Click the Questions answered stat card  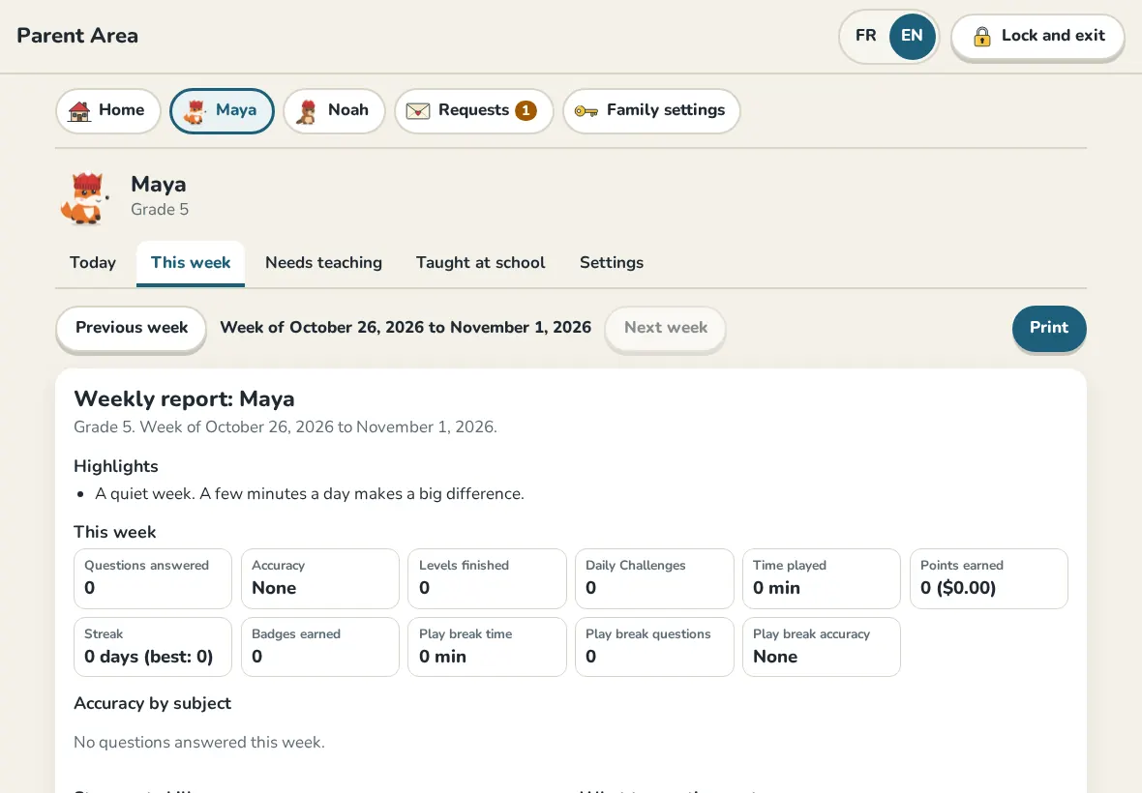click(153, 578)
